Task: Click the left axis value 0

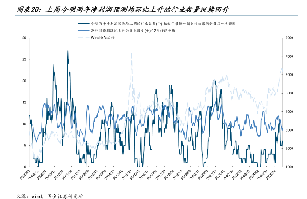Action: click(25, 167)
